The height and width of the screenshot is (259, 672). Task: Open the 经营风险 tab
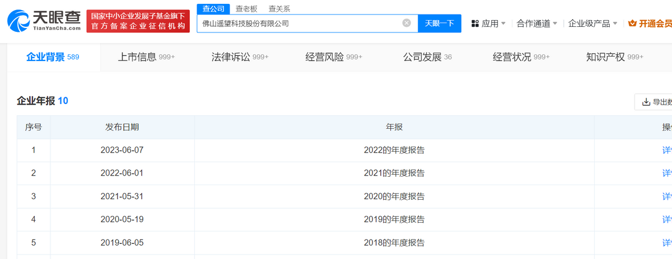[x=334, y=57]
